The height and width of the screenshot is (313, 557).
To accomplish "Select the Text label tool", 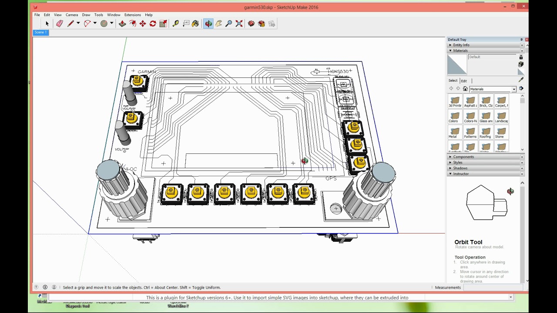I will (x=186, y=23).
